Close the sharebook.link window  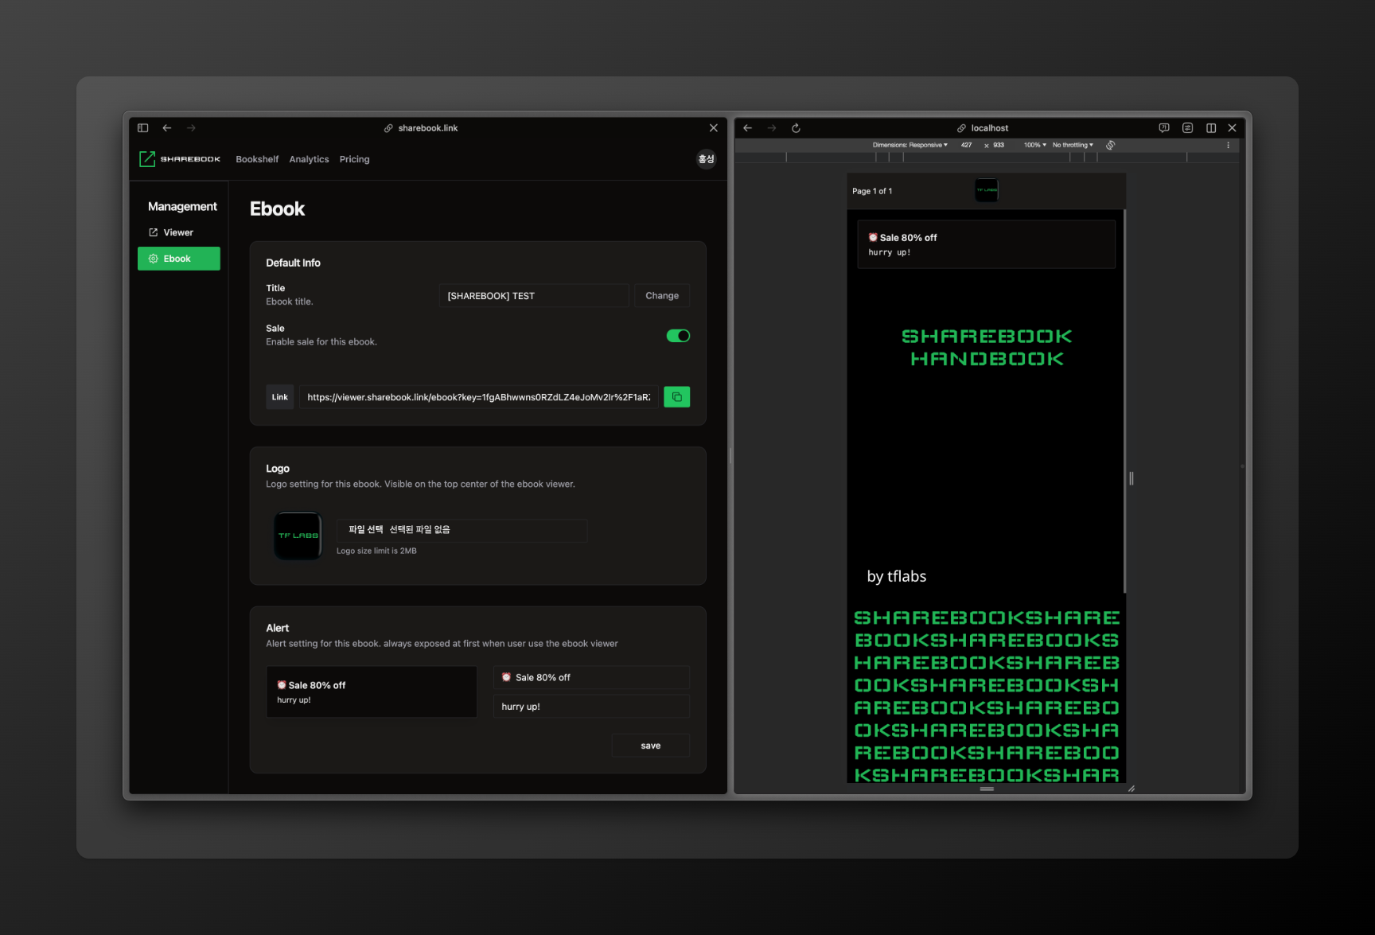tap(714, 128)
